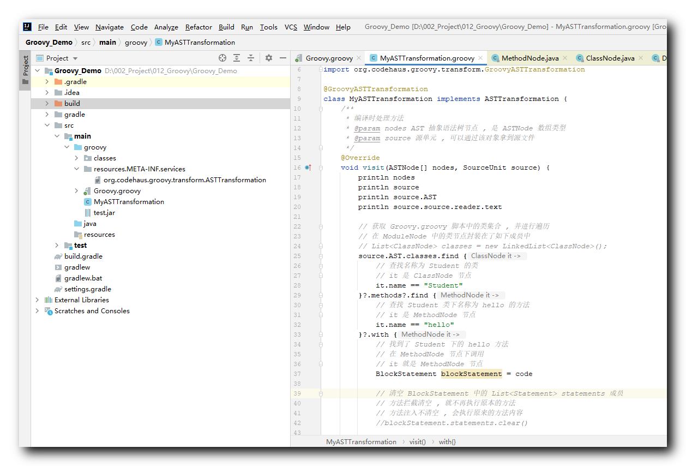The image size is (686, 466).
Task: Open the Code menu
Action: tap(139, 27)
